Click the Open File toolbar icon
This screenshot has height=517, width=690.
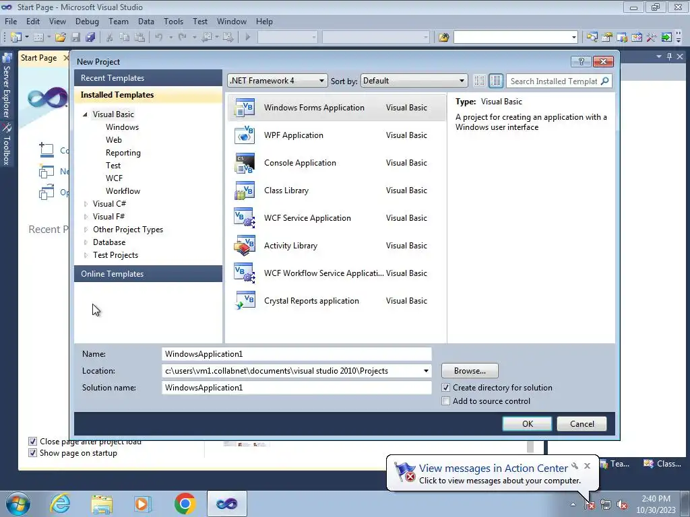[61, 38]
